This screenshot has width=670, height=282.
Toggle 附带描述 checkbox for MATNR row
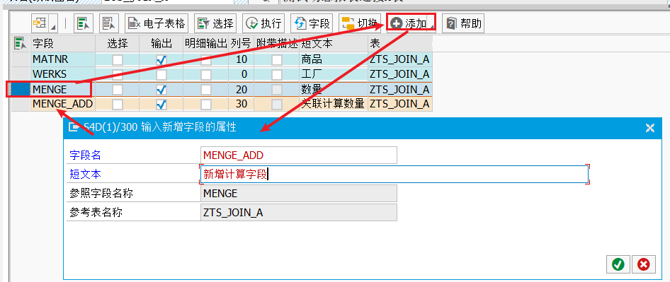[x=276, y=60]
